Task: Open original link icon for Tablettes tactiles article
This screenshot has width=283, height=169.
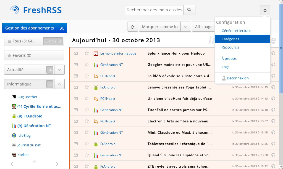Action: [x=273, y=144]
